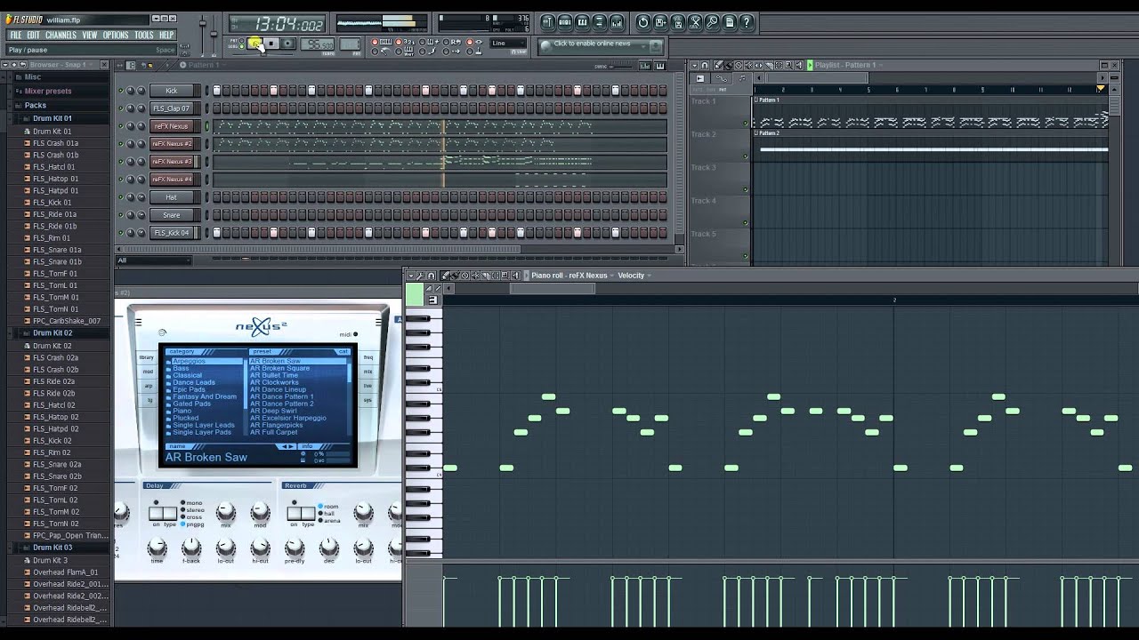Select Overhead FlamA_01 sample
This screenshot has height=640, width=1139.
click(x=65, y=572)
